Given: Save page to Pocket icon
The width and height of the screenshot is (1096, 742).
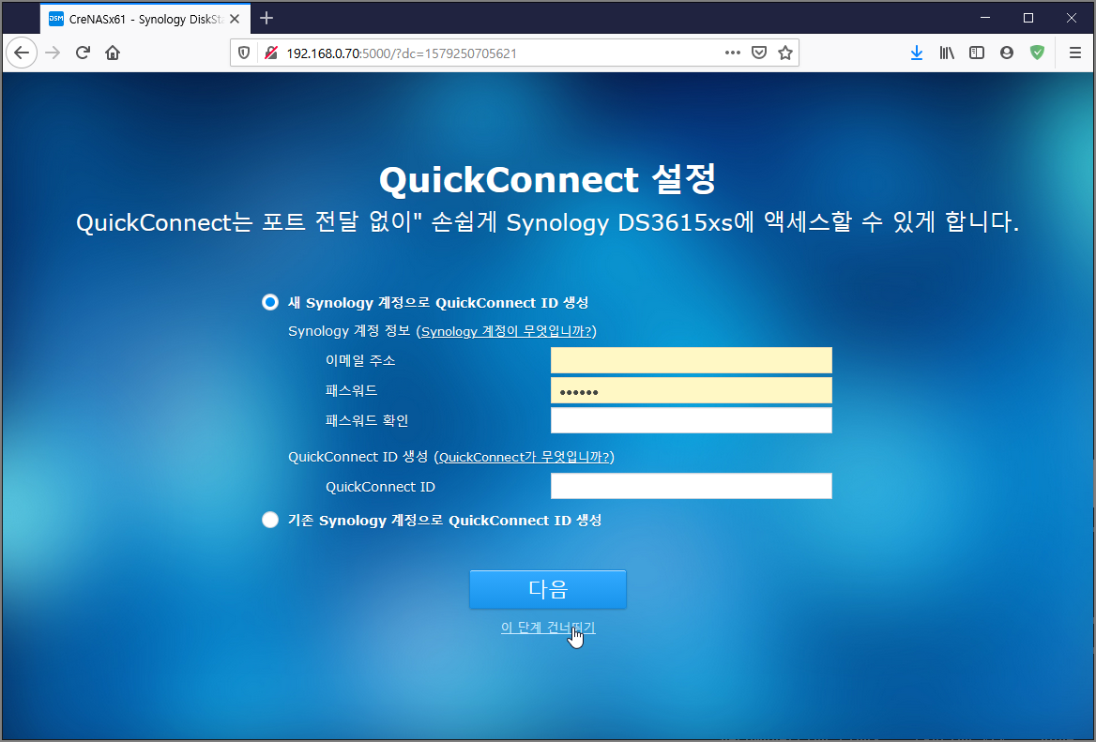Looking at the screenshot, I should [759, 53].
